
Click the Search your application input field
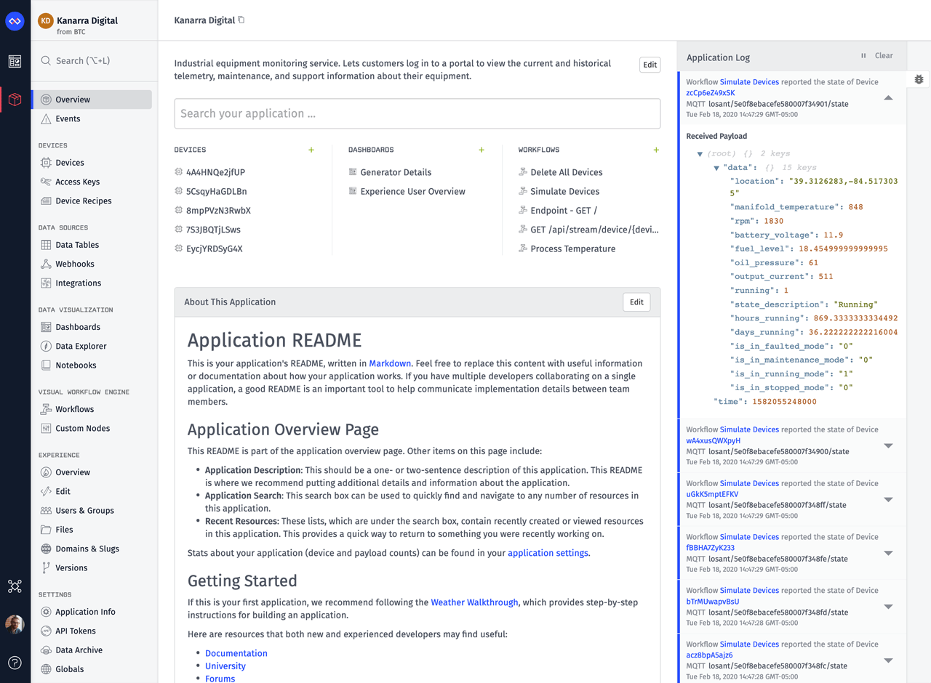(417, 113)
